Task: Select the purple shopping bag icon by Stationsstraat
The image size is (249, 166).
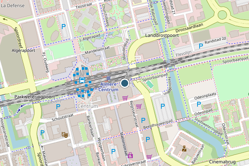Action: [130, 155]
